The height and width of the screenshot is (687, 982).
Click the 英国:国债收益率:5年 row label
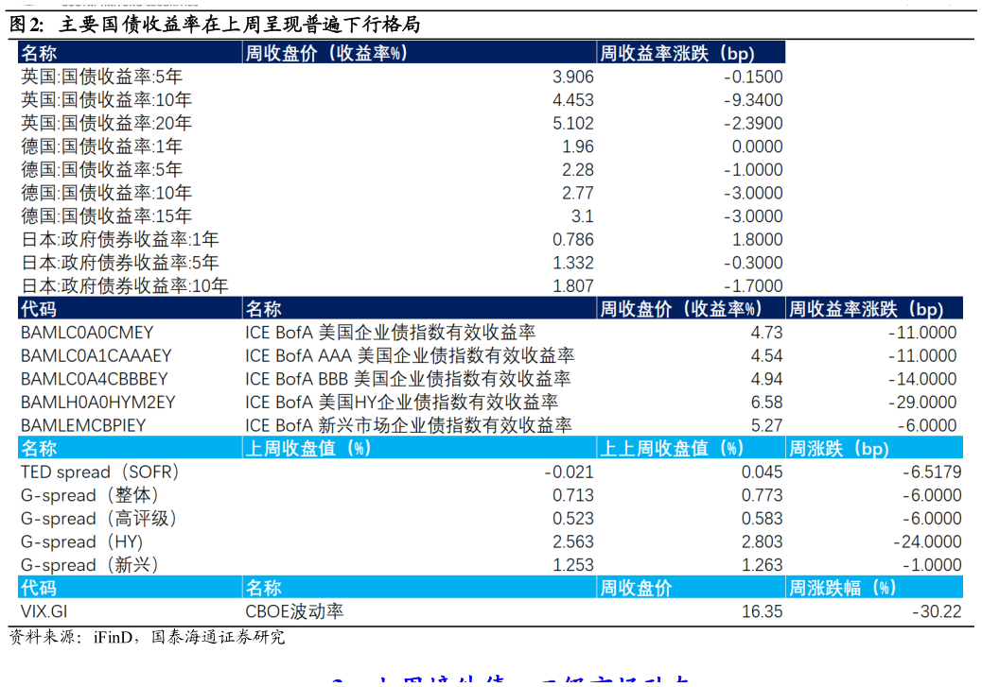(x=102, y=77)
